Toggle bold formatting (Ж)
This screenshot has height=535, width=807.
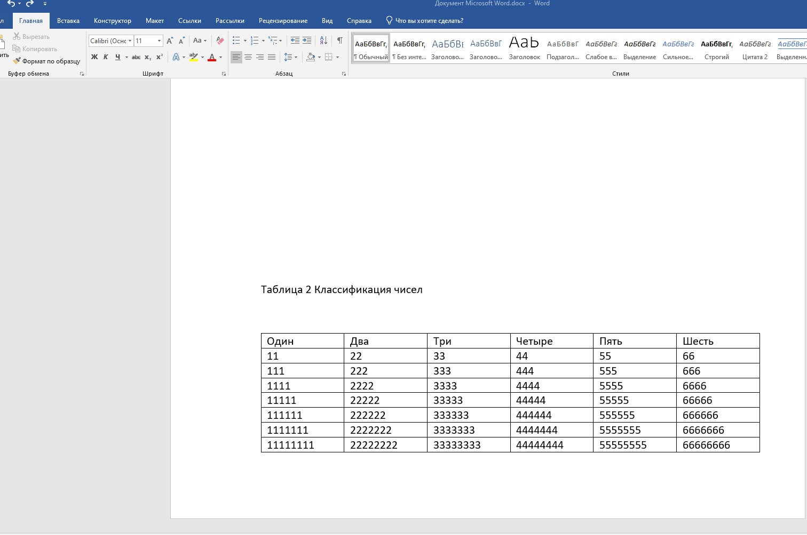94,57
